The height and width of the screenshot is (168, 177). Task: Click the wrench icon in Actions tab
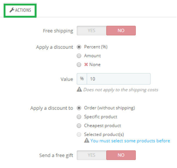(12, 10)
